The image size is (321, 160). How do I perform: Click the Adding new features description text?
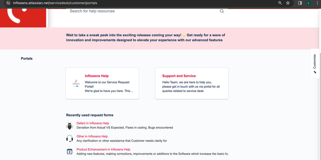pyautogui.click(x=152, y=154)
